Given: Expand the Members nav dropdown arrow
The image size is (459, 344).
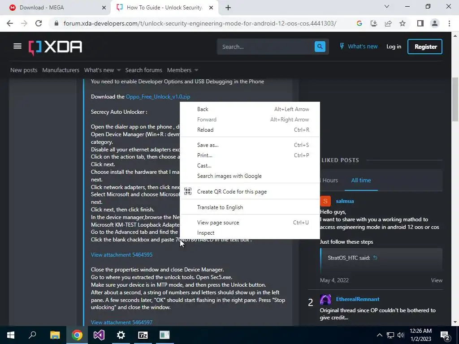Looking at the screenshot, I should pos(196,70).
